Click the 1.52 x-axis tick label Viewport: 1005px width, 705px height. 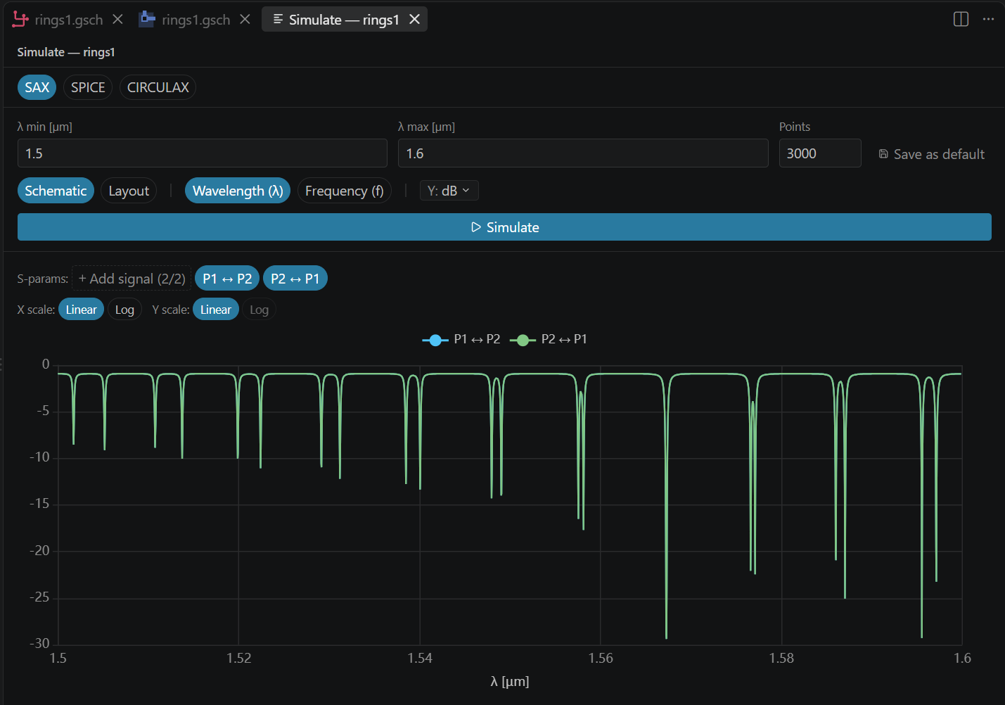pyautogui.click(x=239, y=658)
